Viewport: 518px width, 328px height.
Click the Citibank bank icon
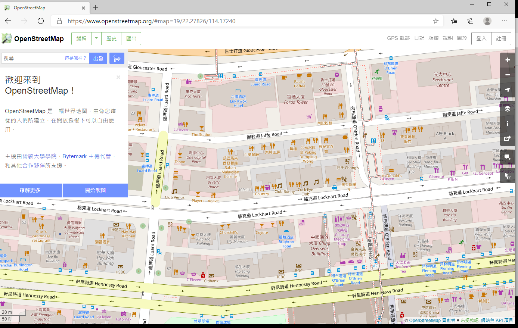pyautogui.click(x=211, y=276)
